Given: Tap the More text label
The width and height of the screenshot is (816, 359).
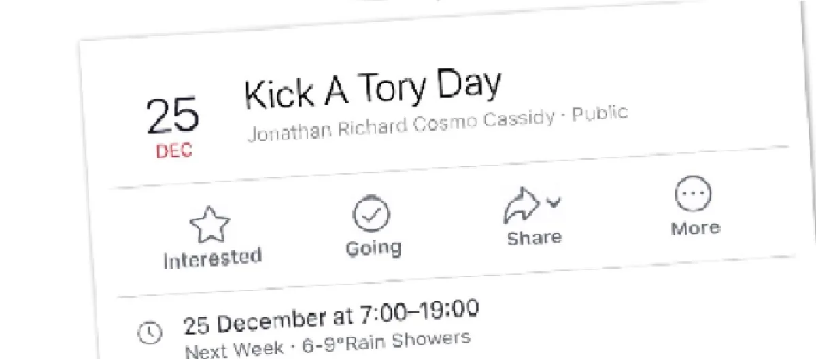Looking at the screenshot, I should (x=695, y=228).
